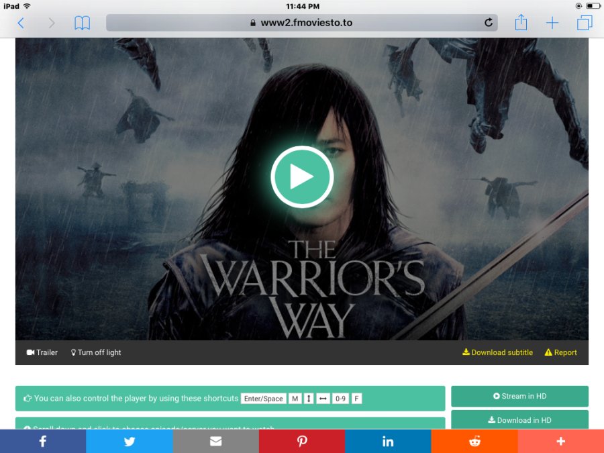Image resolution: width=604 pixels, height=453 pixels.
Task: Toggle Turn off light mode
Action: point(96,352)
